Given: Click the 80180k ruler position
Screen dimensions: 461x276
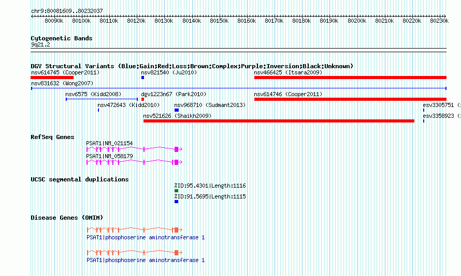Looking at the screenshot, I should [301, 21].
